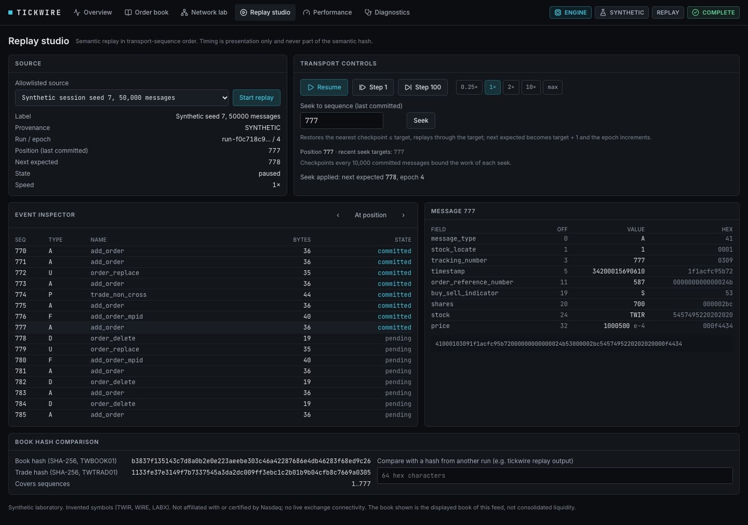Open Overview via its pulse icon
This screenshot has height=525, width=748.
click(x=77, y=12)
